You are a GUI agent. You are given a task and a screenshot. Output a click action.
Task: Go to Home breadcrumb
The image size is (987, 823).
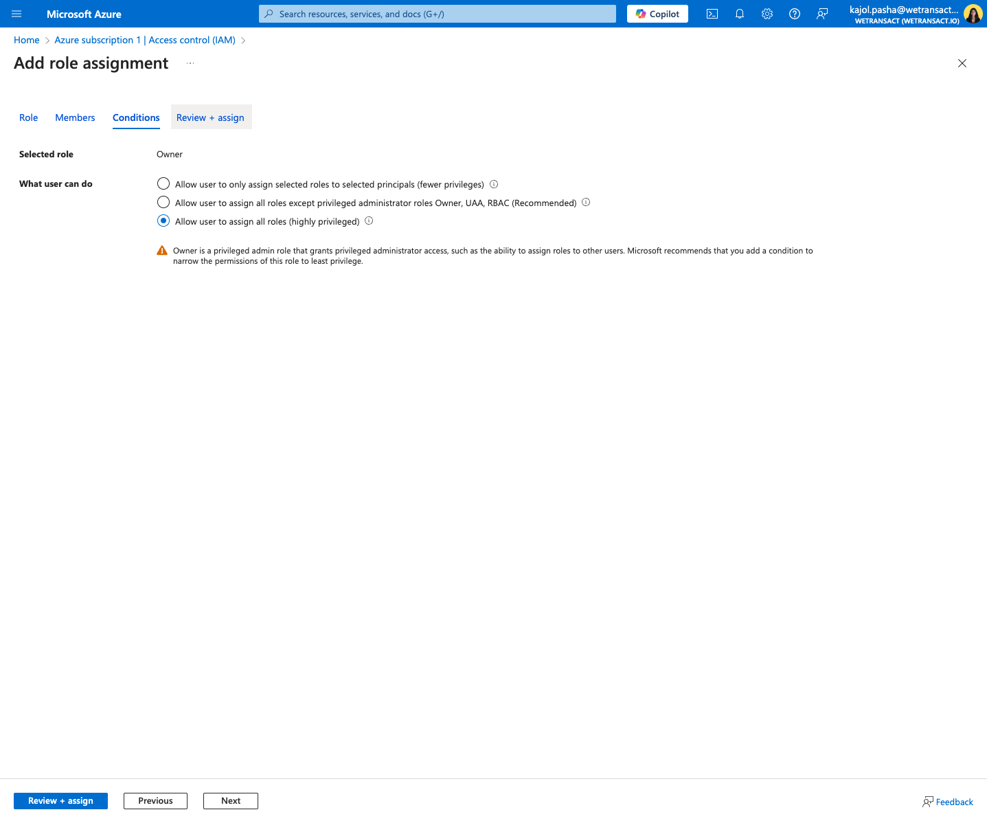coord(27,40)
